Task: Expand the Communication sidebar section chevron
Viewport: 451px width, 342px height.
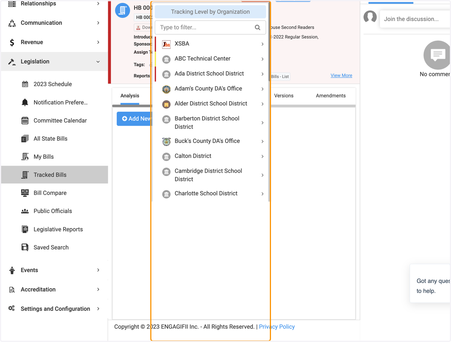Action: 98,23
